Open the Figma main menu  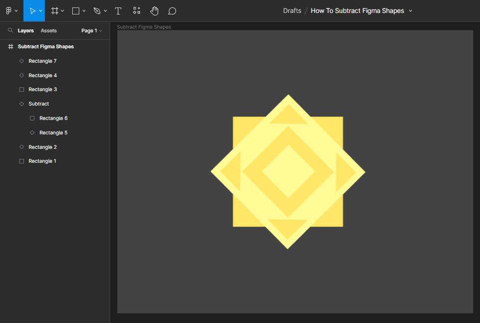[x=9, y=10]
